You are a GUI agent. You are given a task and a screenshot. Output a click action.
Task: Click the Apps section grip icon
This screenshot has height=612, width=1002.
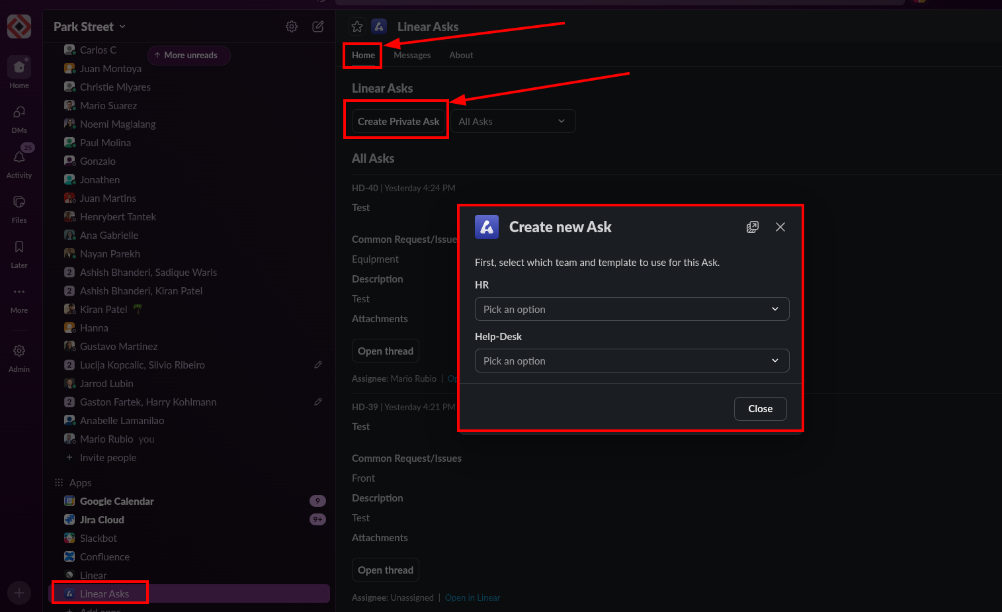pos(59,482)
